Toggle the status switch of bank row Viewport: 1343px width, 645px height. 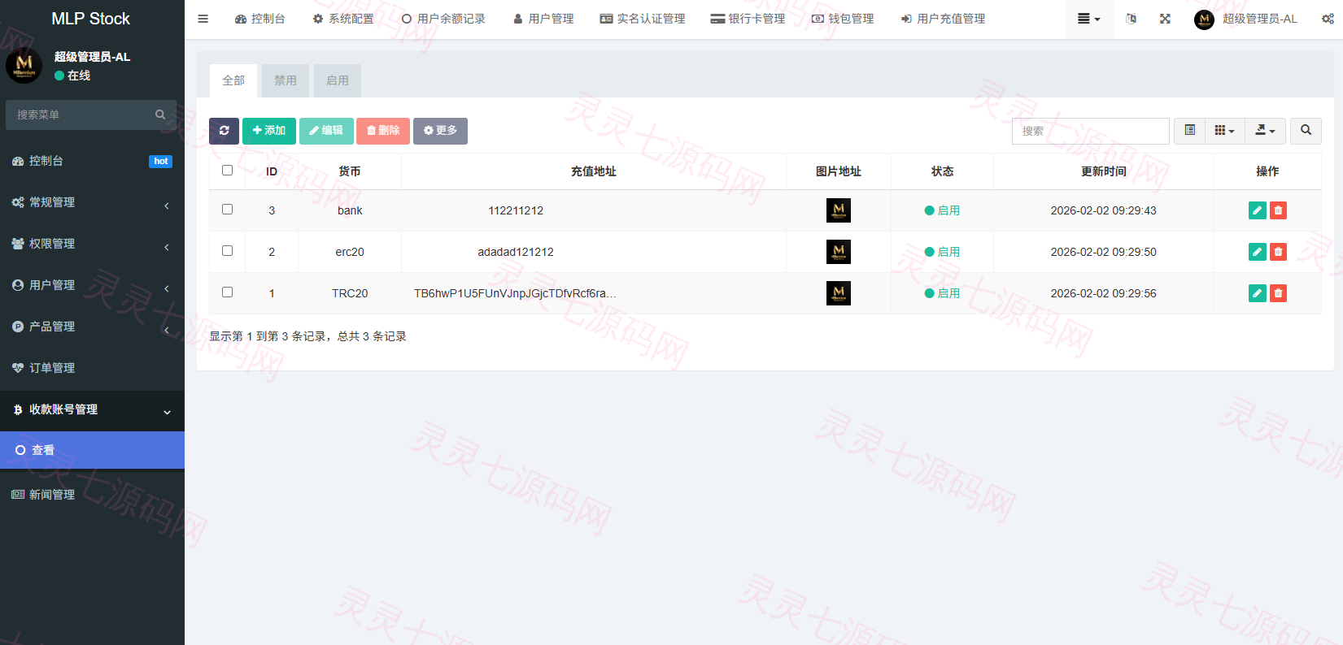click(x=942, y=210)
